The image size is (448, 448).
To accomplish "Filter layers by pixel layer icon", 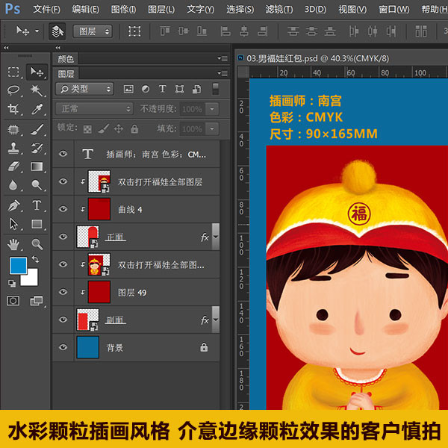I will [128, 89].
